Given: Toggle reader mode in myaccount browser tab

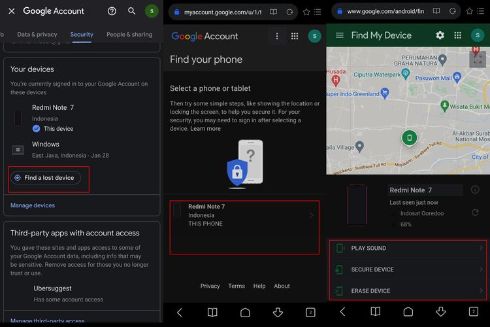Looking at the screenshot, I should click(x=273, y=12).
